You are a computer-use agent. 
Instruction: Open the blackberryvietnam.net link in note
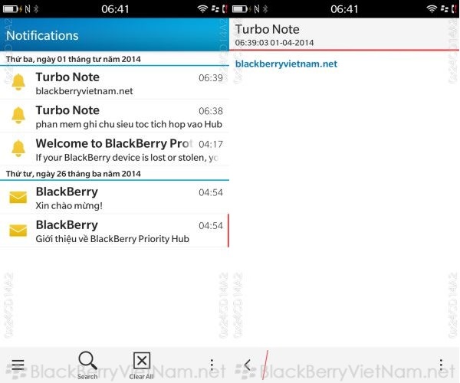pos(286,64)
